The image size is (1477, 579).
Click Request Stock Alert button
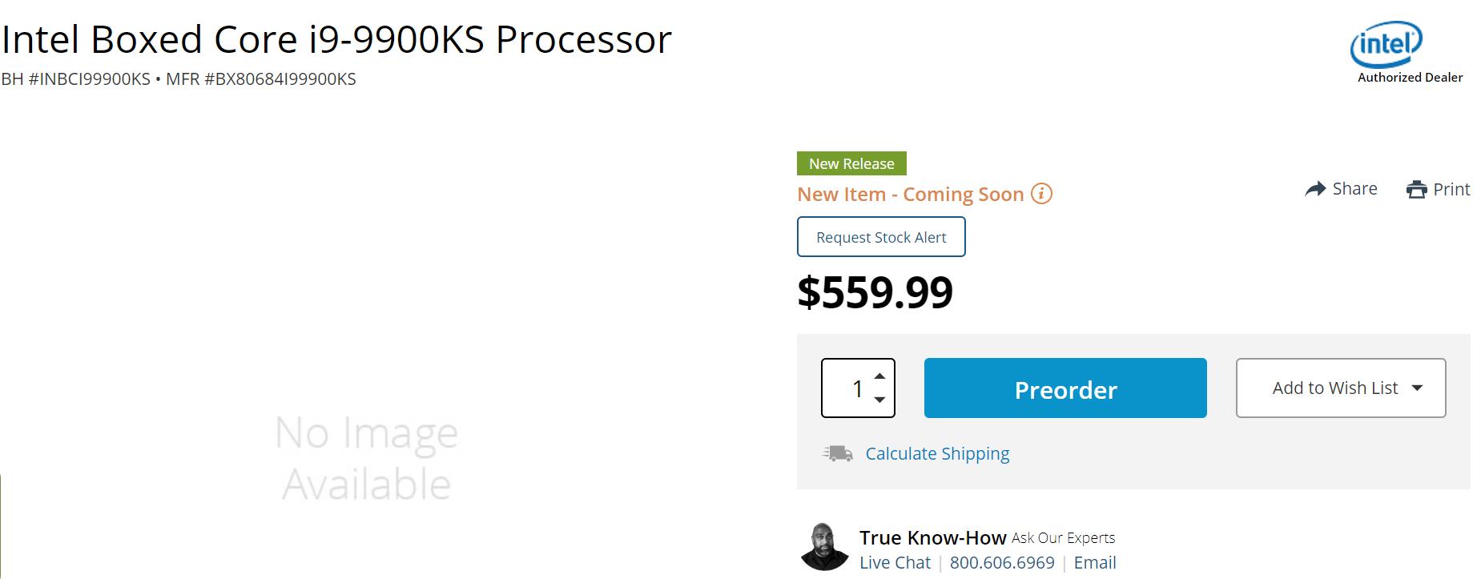pyautogui.click(x=881, y=237)
